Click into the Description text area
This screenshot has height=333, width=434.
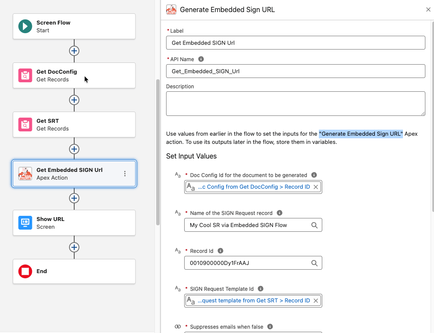click(x=296, y=104)
